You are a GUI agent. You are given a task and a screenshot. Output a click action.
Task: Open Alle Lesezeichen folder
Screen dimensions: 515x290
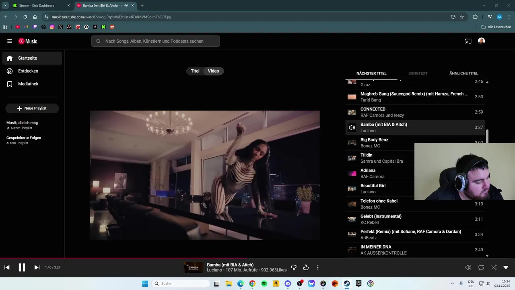pos(496,27)
